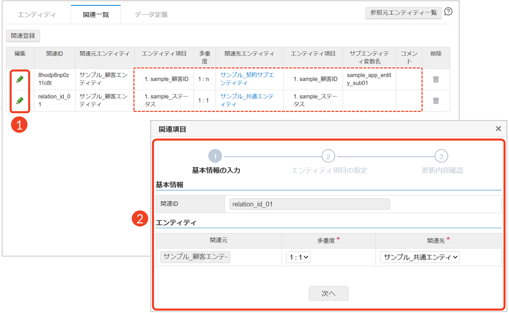The height and width of the screenshot is (313, 509).
Task: Open 参照元エンティティ一覧 button
Action: point(403,13)
